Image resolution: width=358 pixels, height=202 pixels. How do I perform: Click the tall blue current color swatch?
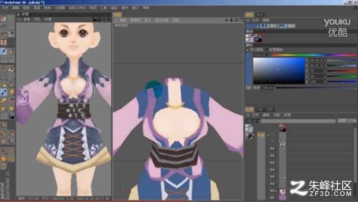pos(249,69)
